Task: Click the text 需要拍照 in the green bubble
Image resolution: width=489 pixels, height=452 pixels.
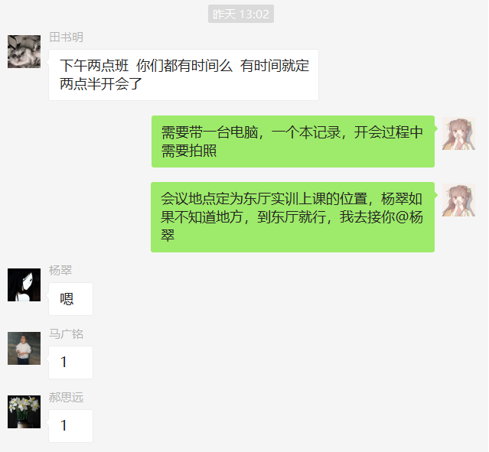Action: click(x=189, y=151)
